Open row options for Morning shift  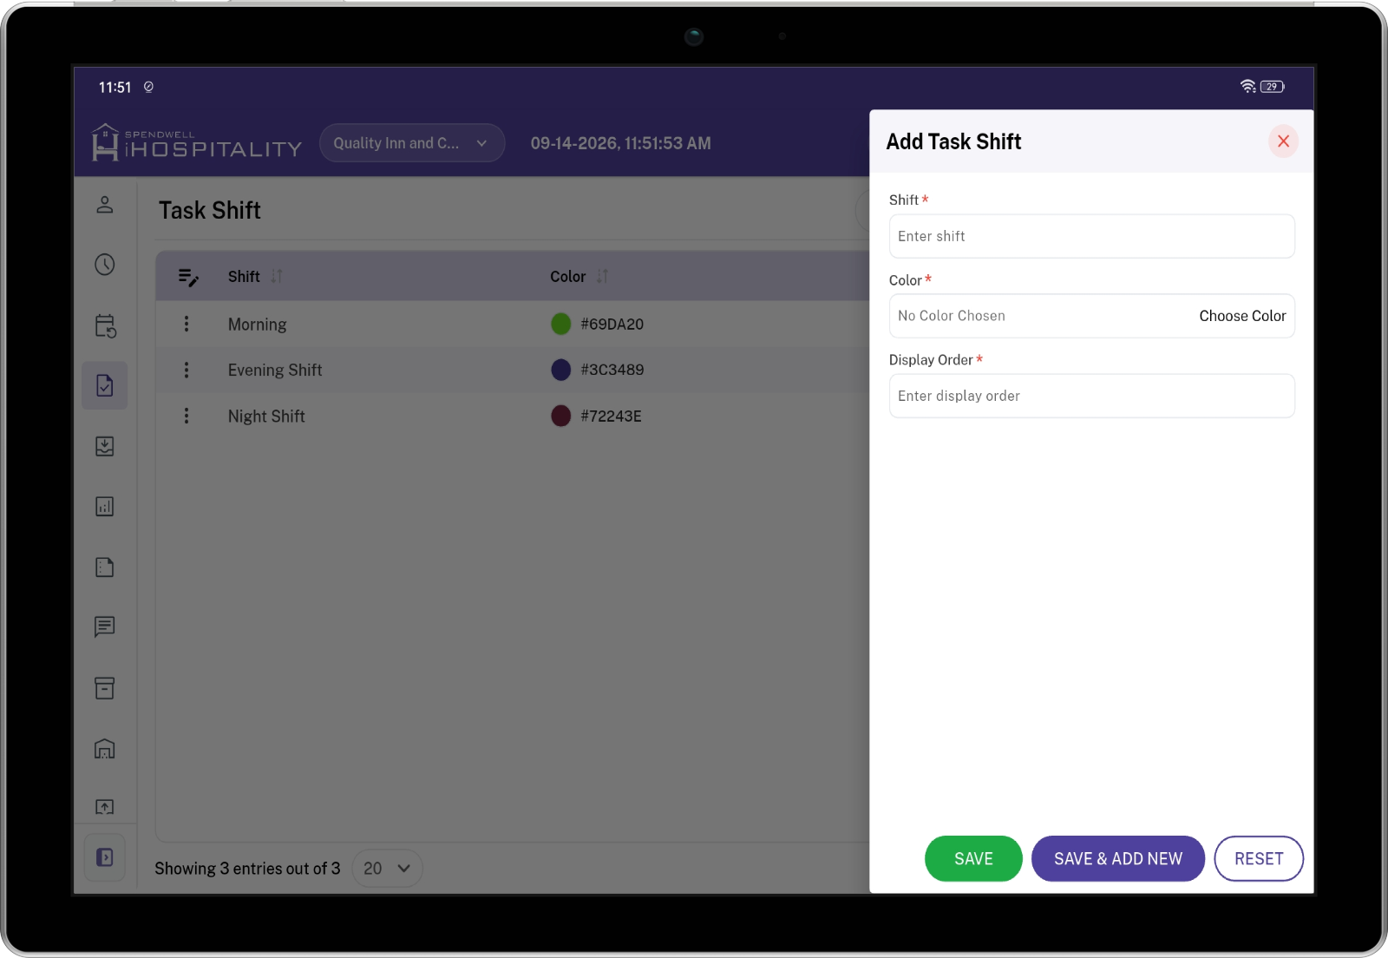point(187,324)
